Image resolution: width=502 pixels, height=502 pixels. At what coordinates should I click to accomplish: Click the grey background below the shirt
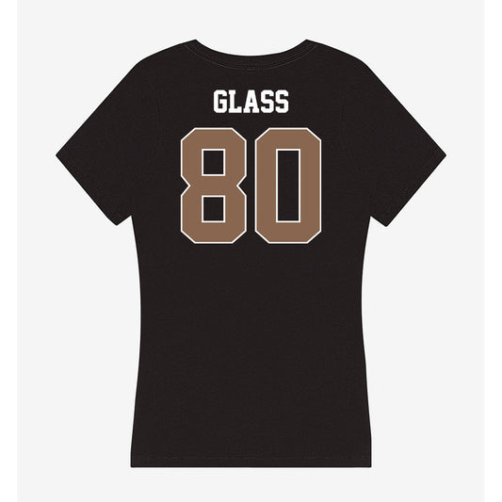[x=251, y=485]
